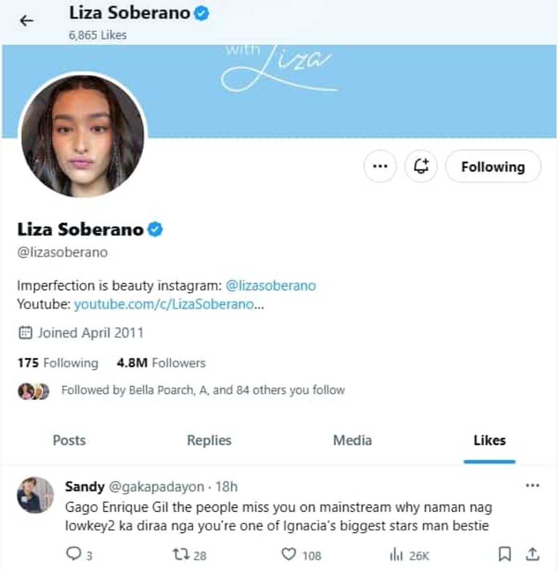The width and height of the screenshot is (558, 570).
Task: Reply to Sandy's tweet
Action: [73, 554]
